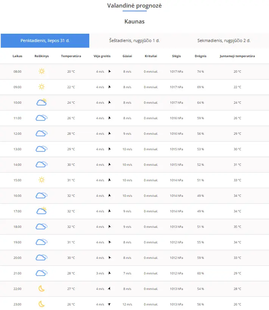Click the cloudy icon for 12:00
Viewport: 269px width, 310px height.
pos(42,133)
